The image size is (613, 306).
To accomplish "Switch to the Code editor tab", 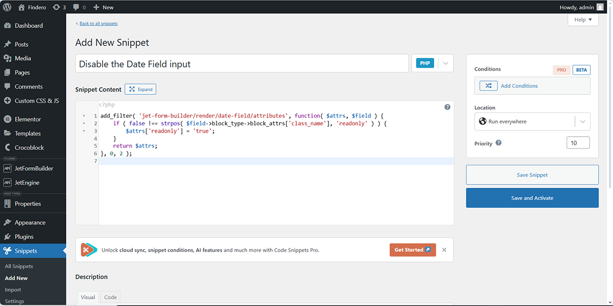I will [x=110, y=297].
